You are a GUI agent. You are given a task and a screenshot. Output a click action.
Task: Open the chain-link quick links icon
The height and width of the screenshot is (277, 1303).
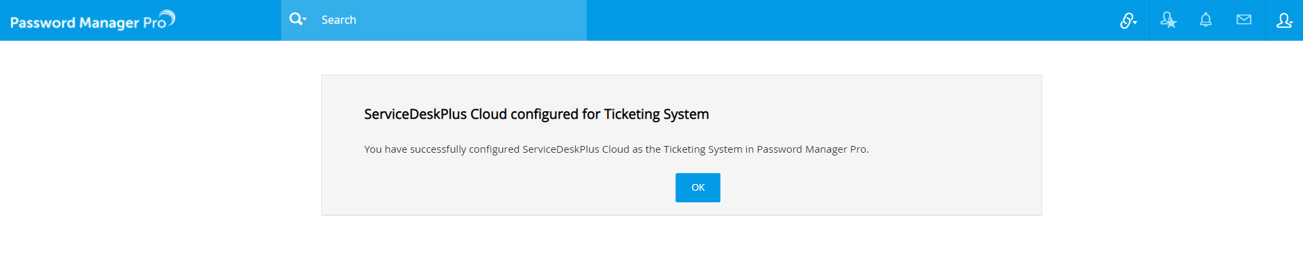click(1126, 21)
